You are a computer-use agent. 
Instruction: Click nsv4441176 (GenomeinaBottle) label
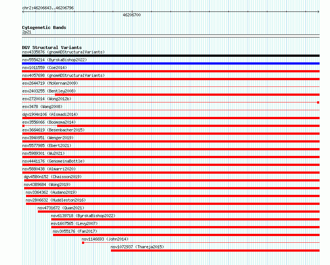click(53, 161)
